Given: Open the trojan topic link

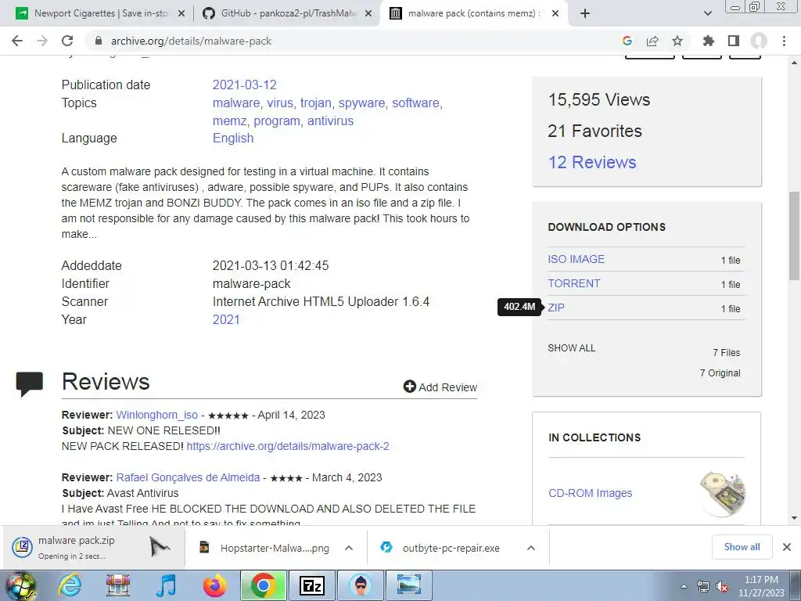Looking at the screenshot, I should (x=316, y=103).
